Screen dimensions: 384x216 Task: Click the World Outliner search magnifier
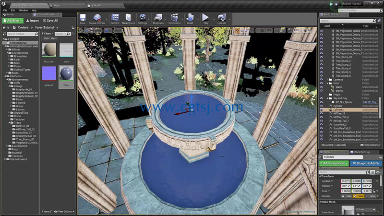pos(374,21)
